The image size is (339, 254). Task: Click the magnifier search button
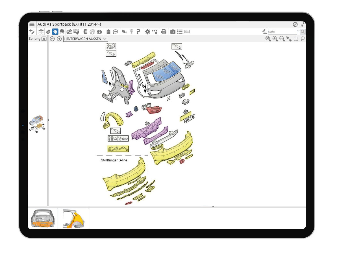303,32
